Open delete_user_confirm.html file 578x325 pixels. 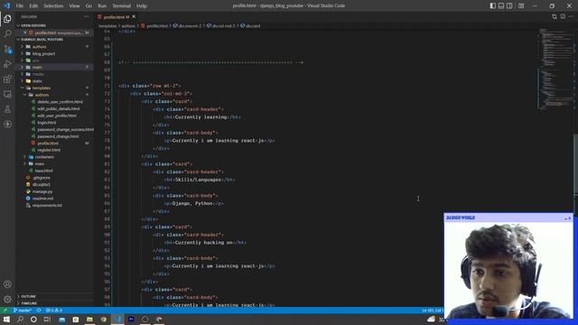point(60,102)
